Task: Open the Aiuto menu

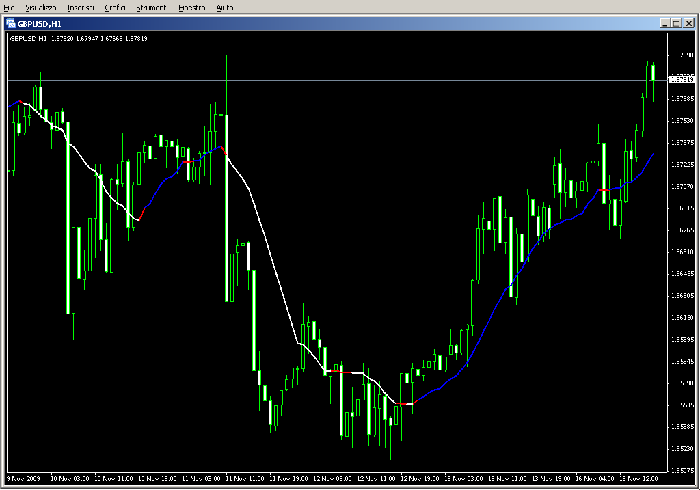Action: point(224,8)
